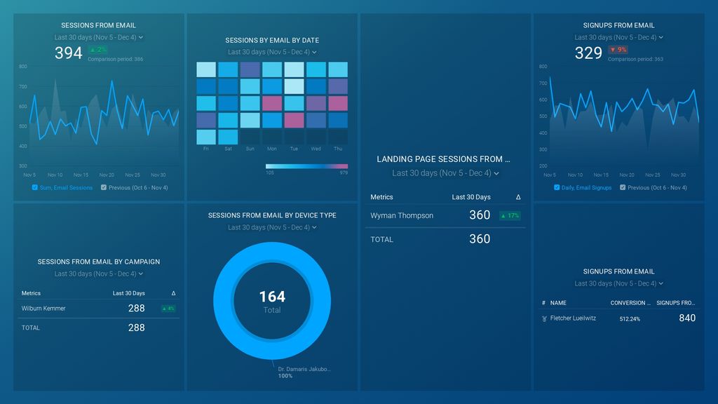The image size is (718, 404).
Task: Click the 329 signups total value
Action: pos(588,53)
